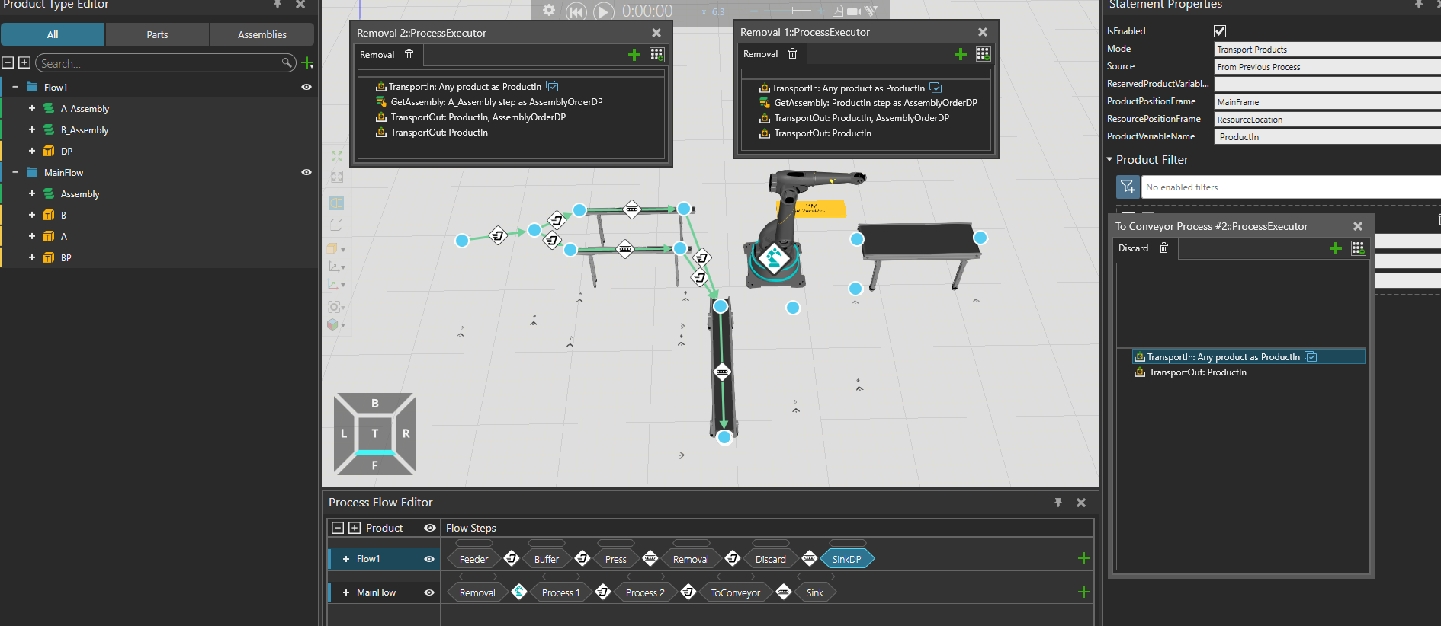Select the ToConveyor flow step
This screenshot has width=1441, height=626.
(735, 593)
